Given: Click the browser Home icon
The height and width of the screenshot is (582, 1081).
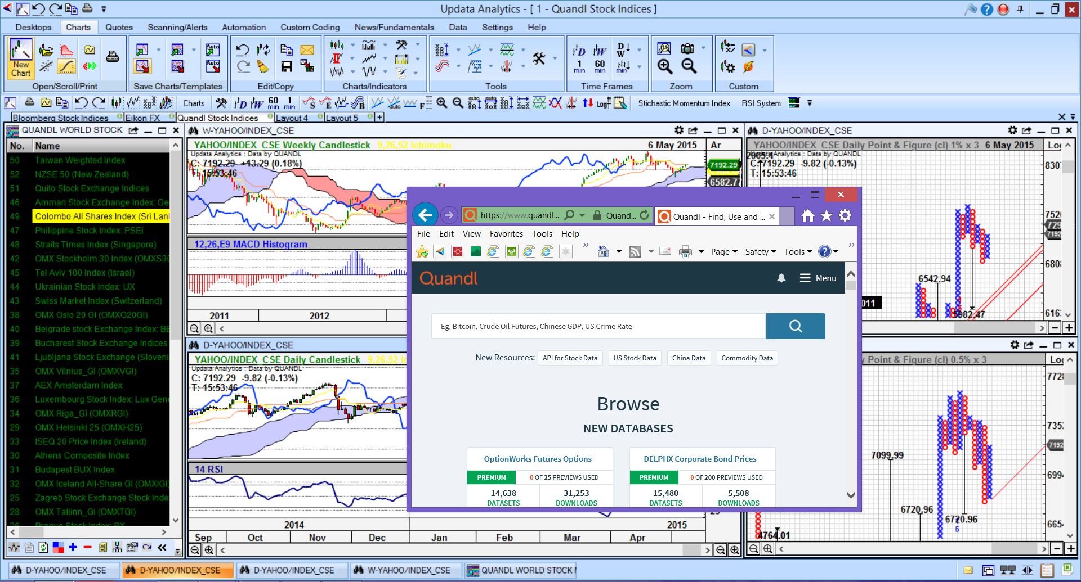Looking at the screenshot, I should (x=808, y=216).
